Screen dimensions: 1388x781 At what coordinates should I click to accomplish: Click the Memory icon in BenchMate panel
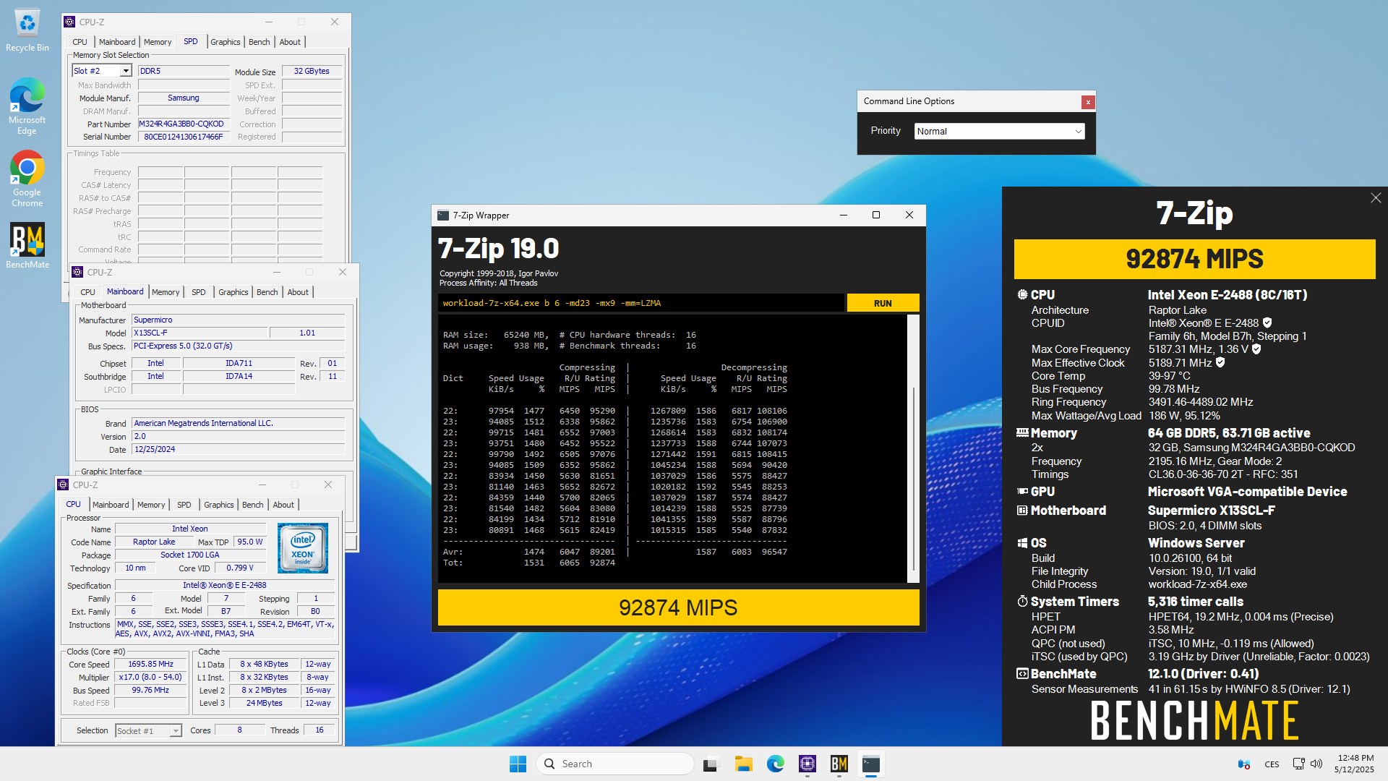pyautogui.click(x=1022, y=433)
